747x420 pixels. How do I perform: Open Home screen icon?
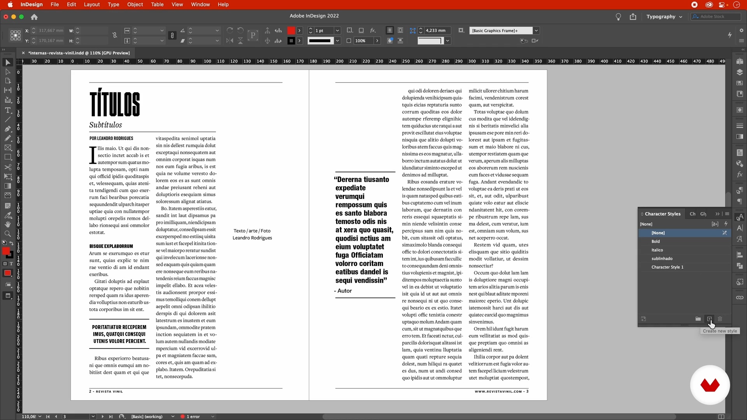[x=34, y=17]
